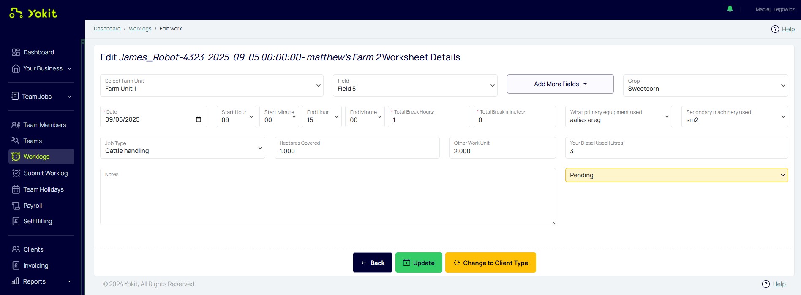The height and width of the screenshot is (295, 801).
Task: Click the Self Billing icon
Action: (16, 221)
